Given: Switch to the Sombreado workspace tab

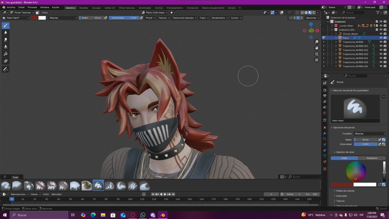Looking at the screenshot, I should (145, 8).
